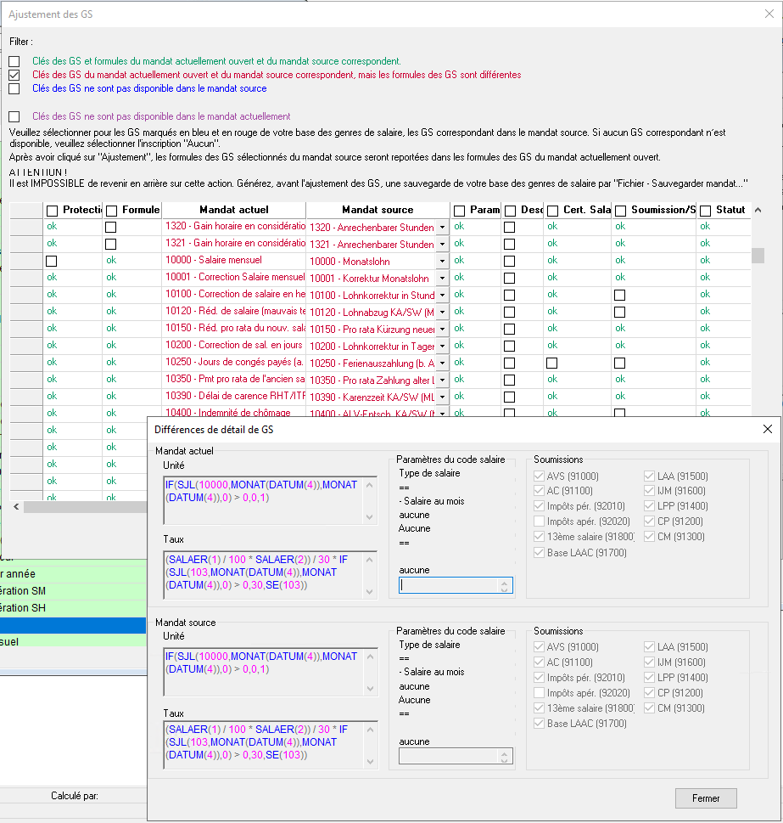The image size is (783, 823).
Task: Close the Ajustement des GS window
Action: click(x=769, y=14)
